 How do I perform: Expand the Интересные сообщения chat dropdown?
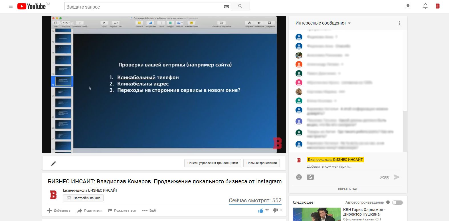(x=323, y=23)
